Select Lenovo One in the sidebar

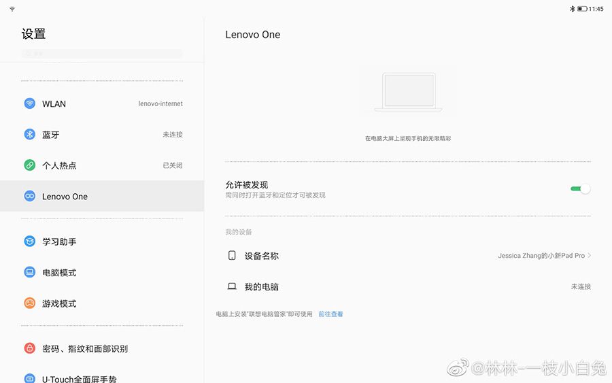pos(102,196)
